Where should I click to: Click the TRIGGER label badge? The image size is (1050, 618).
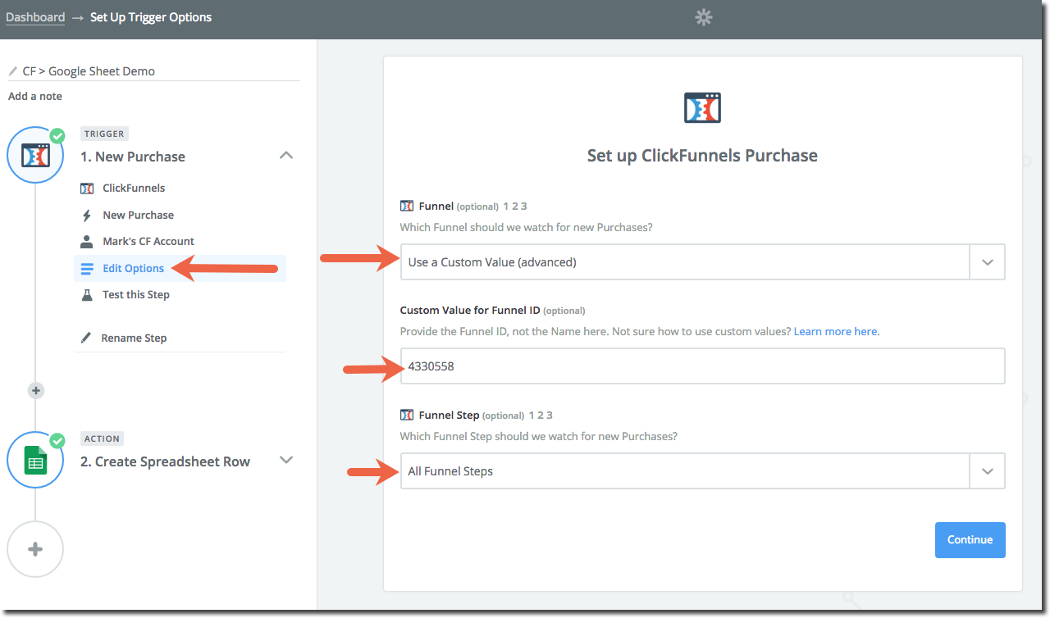pyautogui.click(x=104, y=134)
